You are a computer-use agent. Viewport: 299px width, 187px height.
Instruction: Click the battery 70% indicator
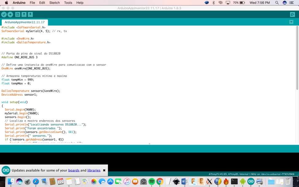click(x=239, y=3)
